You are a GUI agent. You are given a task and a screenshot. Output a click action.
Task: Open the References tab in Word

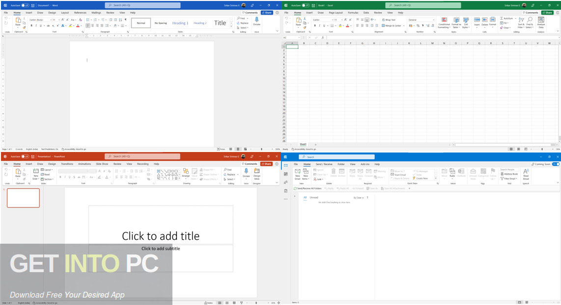tap(80, 12)
